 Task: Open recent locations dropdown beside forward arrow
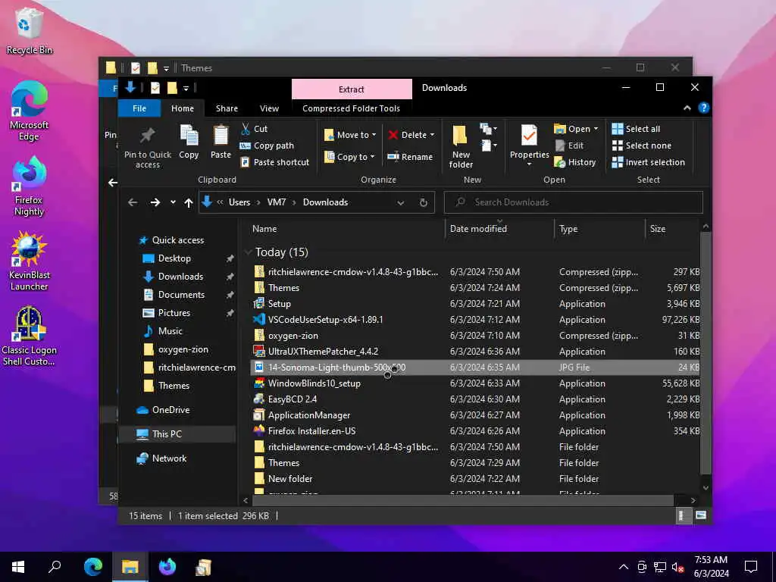pos(173,202)
